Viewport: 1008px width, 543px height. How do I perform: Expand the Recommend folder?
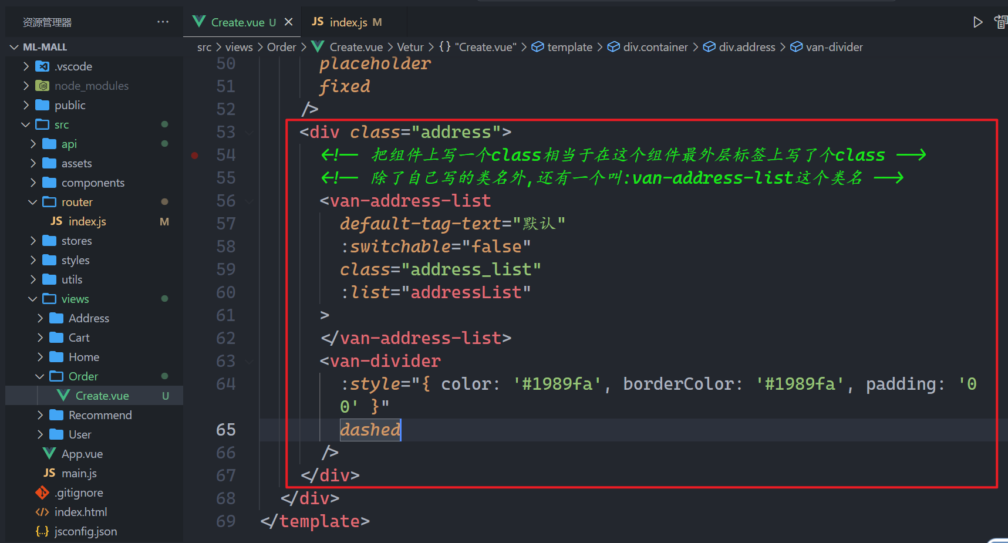pyautogui.click(x=40, y=415)
